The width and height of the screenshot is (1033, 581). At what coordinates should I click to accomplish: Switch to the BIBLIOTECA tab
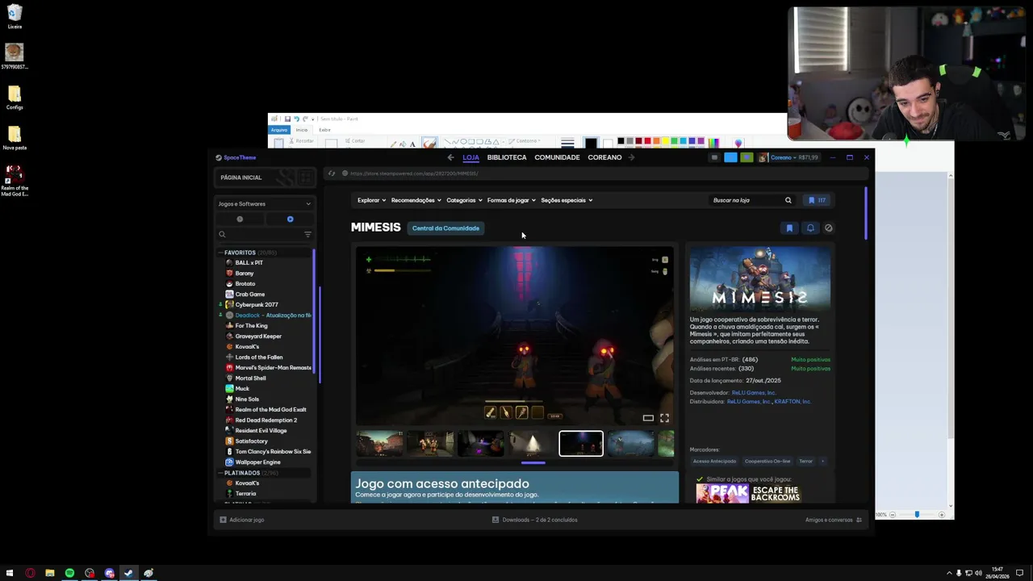[507, 157]
